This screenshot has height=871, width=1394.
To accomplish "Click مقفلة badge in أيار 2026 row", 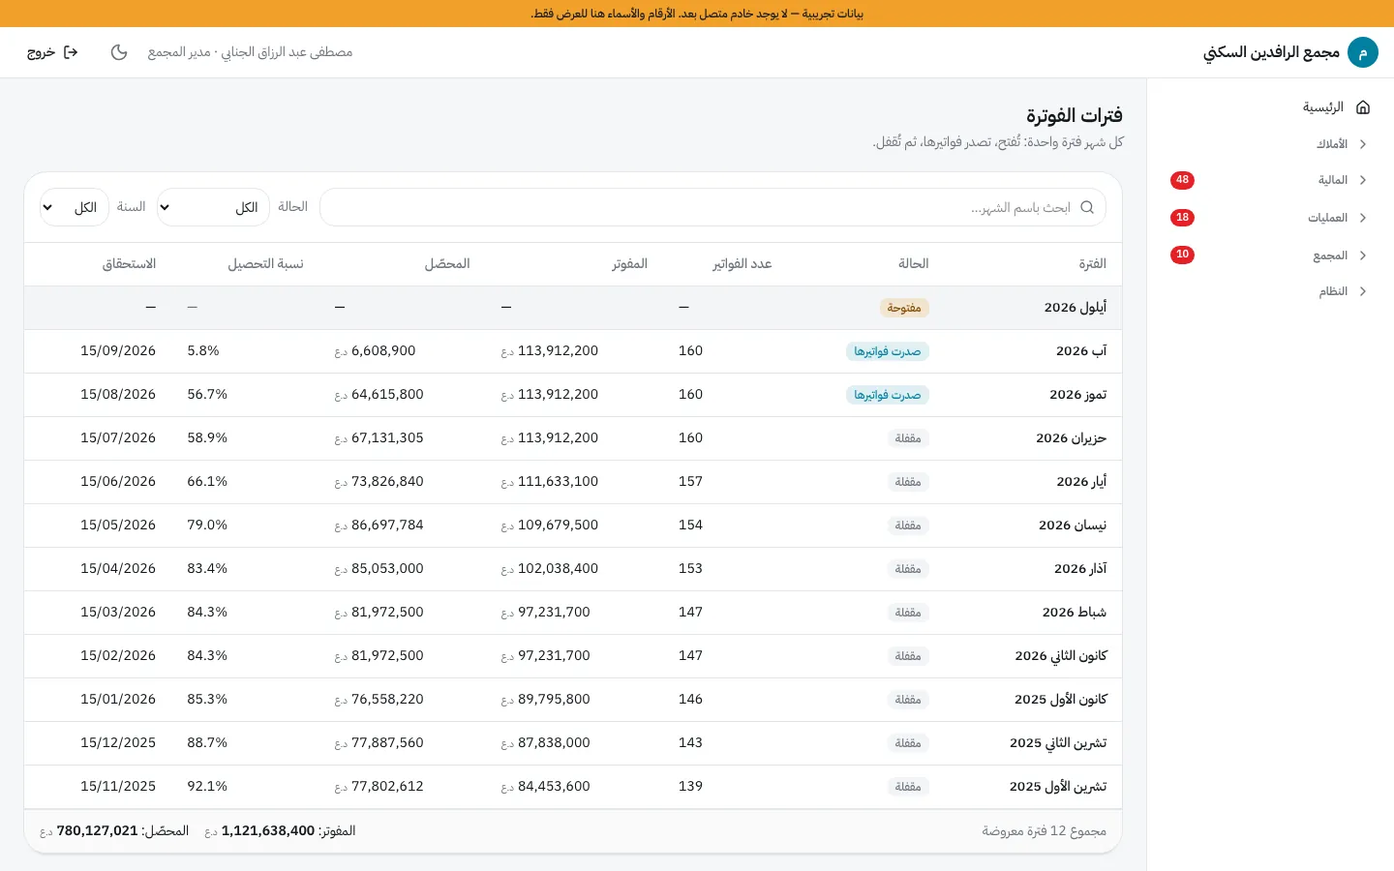I will pyautogui.click(x=908, y=482).
